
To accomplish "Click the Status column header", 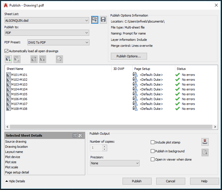I will (196, 69).
